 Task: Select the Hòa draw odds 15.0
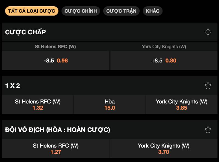coord(109,105)
